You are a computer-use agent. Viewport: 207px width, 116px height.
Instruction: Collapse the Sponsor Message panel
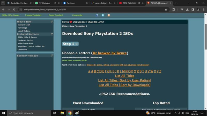52,56
